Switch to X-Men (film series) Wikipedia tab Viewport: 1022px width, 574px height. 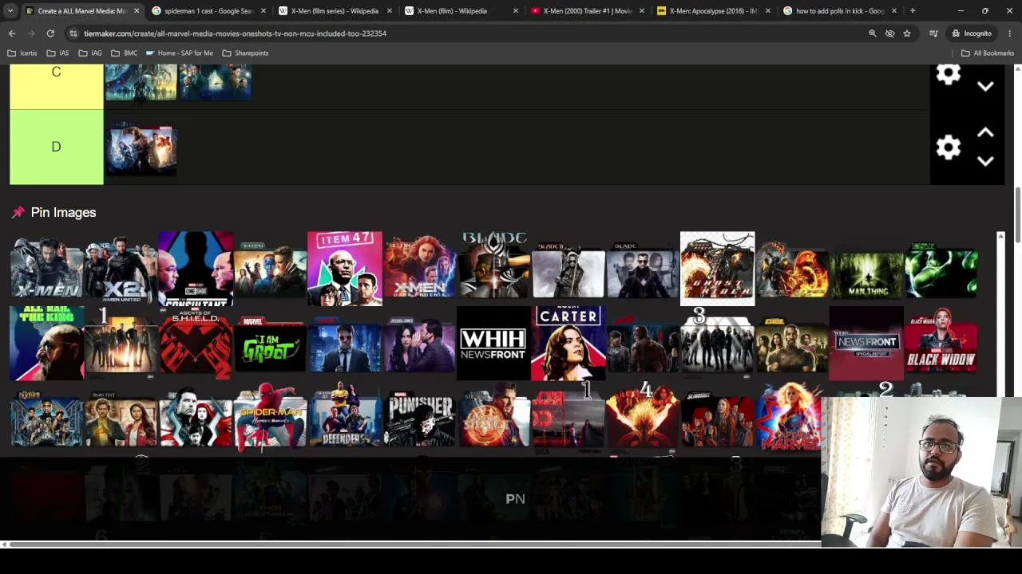coord(334,11)
